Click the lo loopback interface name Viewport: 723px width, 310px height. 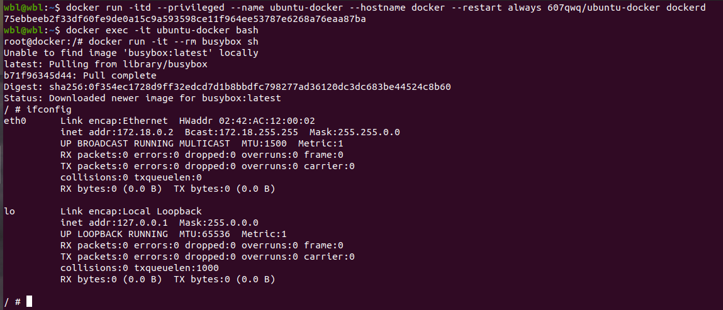9,211
